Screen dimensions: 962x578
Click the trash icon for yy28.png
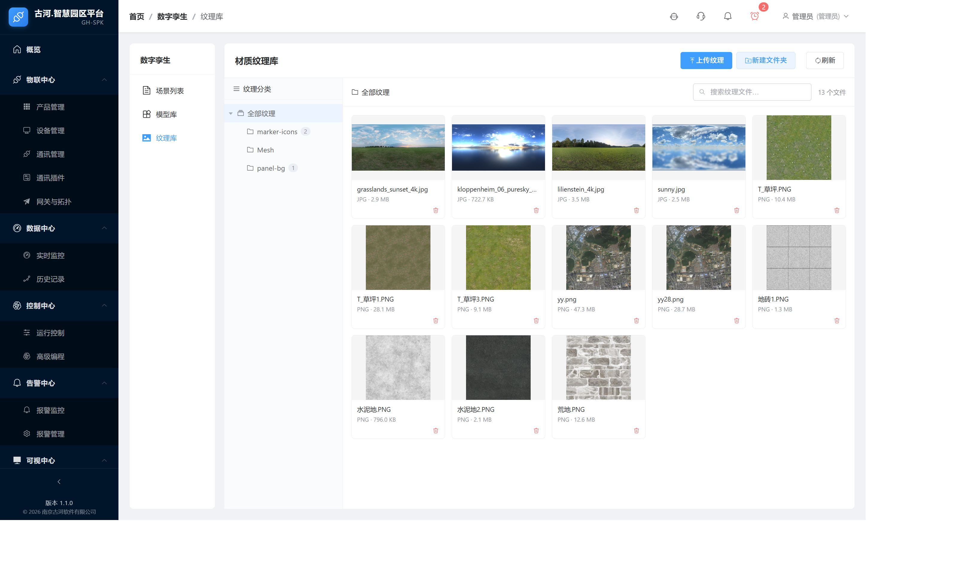tap(736, 321)
